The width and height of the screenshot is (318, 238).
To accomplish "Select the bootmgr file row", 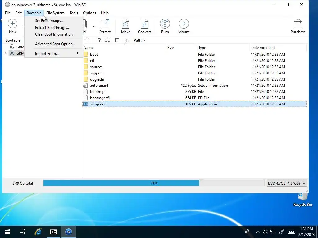I will coord(194,92).
